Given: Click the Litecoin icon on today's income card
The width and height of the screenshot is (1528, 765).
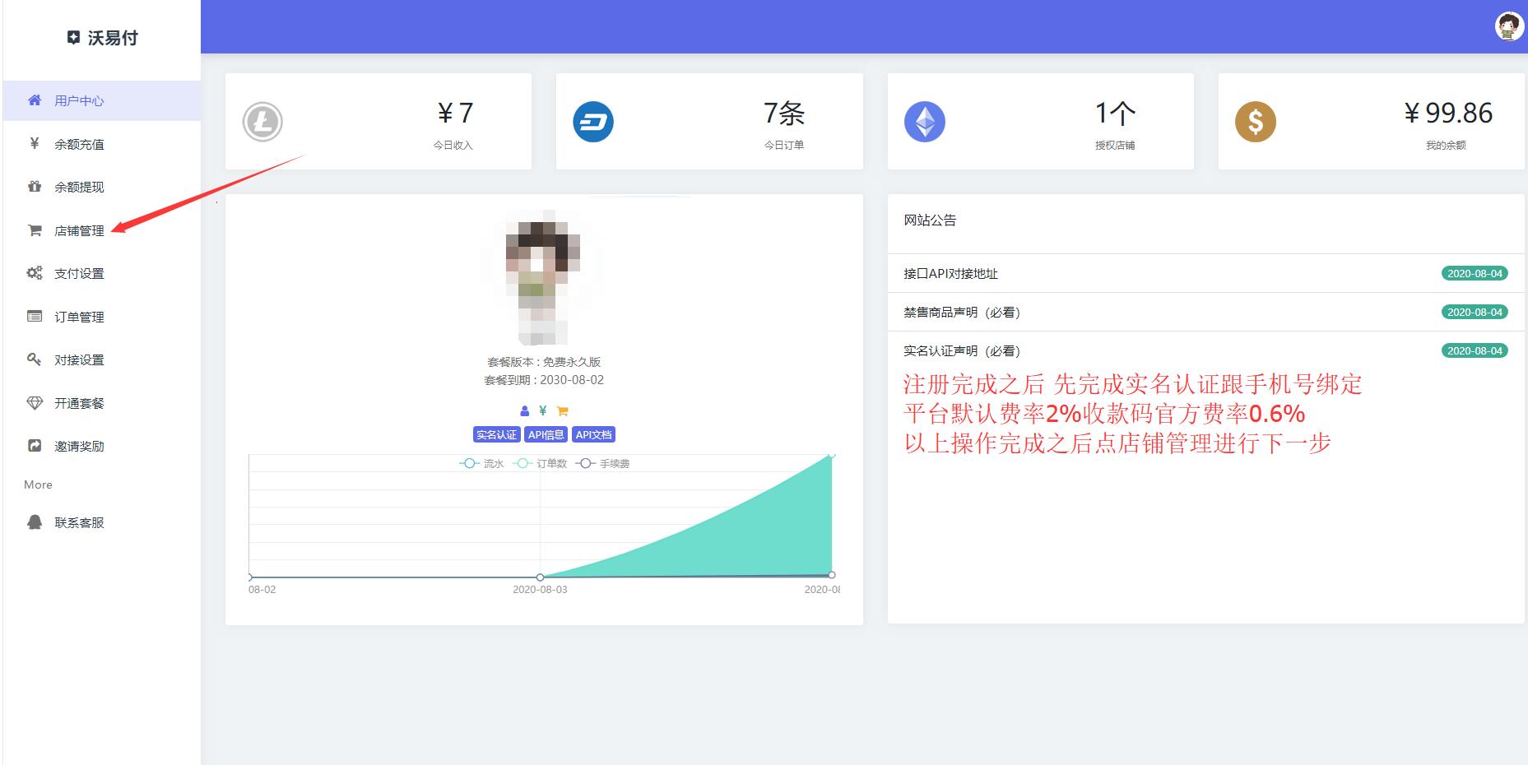Looking at the screenshot, I should tap(262, 122).
